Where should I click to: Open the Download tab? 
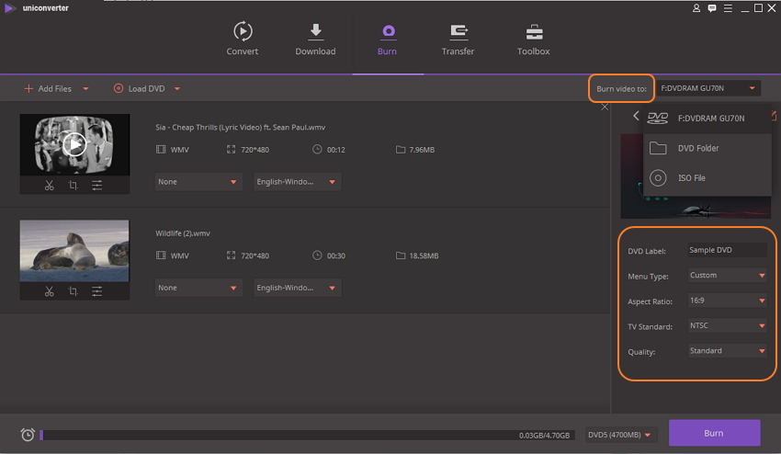pyautogui.click(x=315, y=39)
